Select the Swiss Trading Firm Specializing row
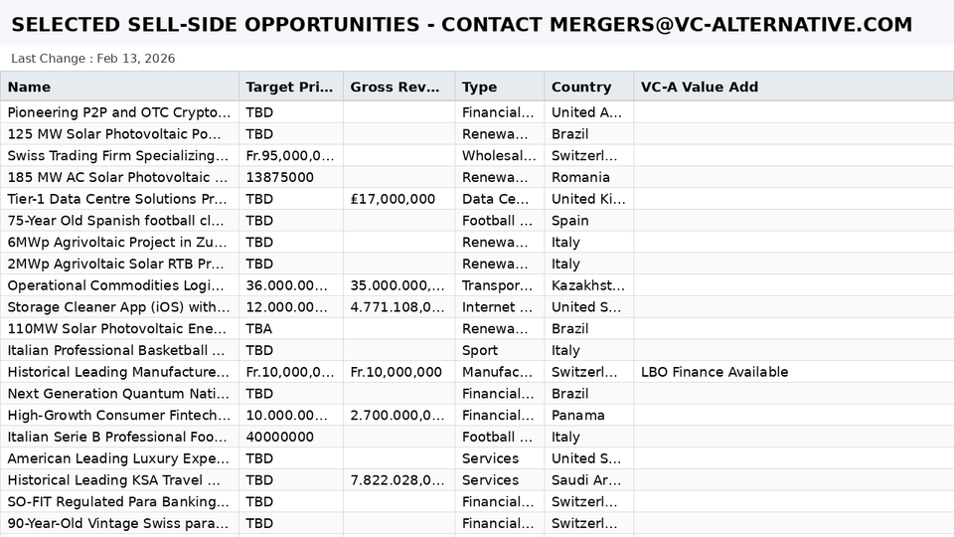The image size is (954, 537). coord(119,156)
